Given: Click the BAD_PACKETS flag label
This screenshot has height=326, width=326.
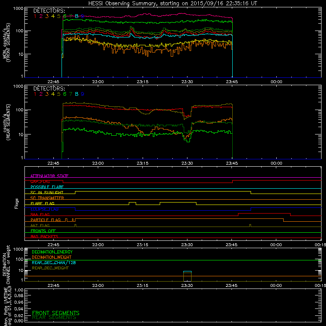Looking at the screenshot, I should [x=44, y=236].
